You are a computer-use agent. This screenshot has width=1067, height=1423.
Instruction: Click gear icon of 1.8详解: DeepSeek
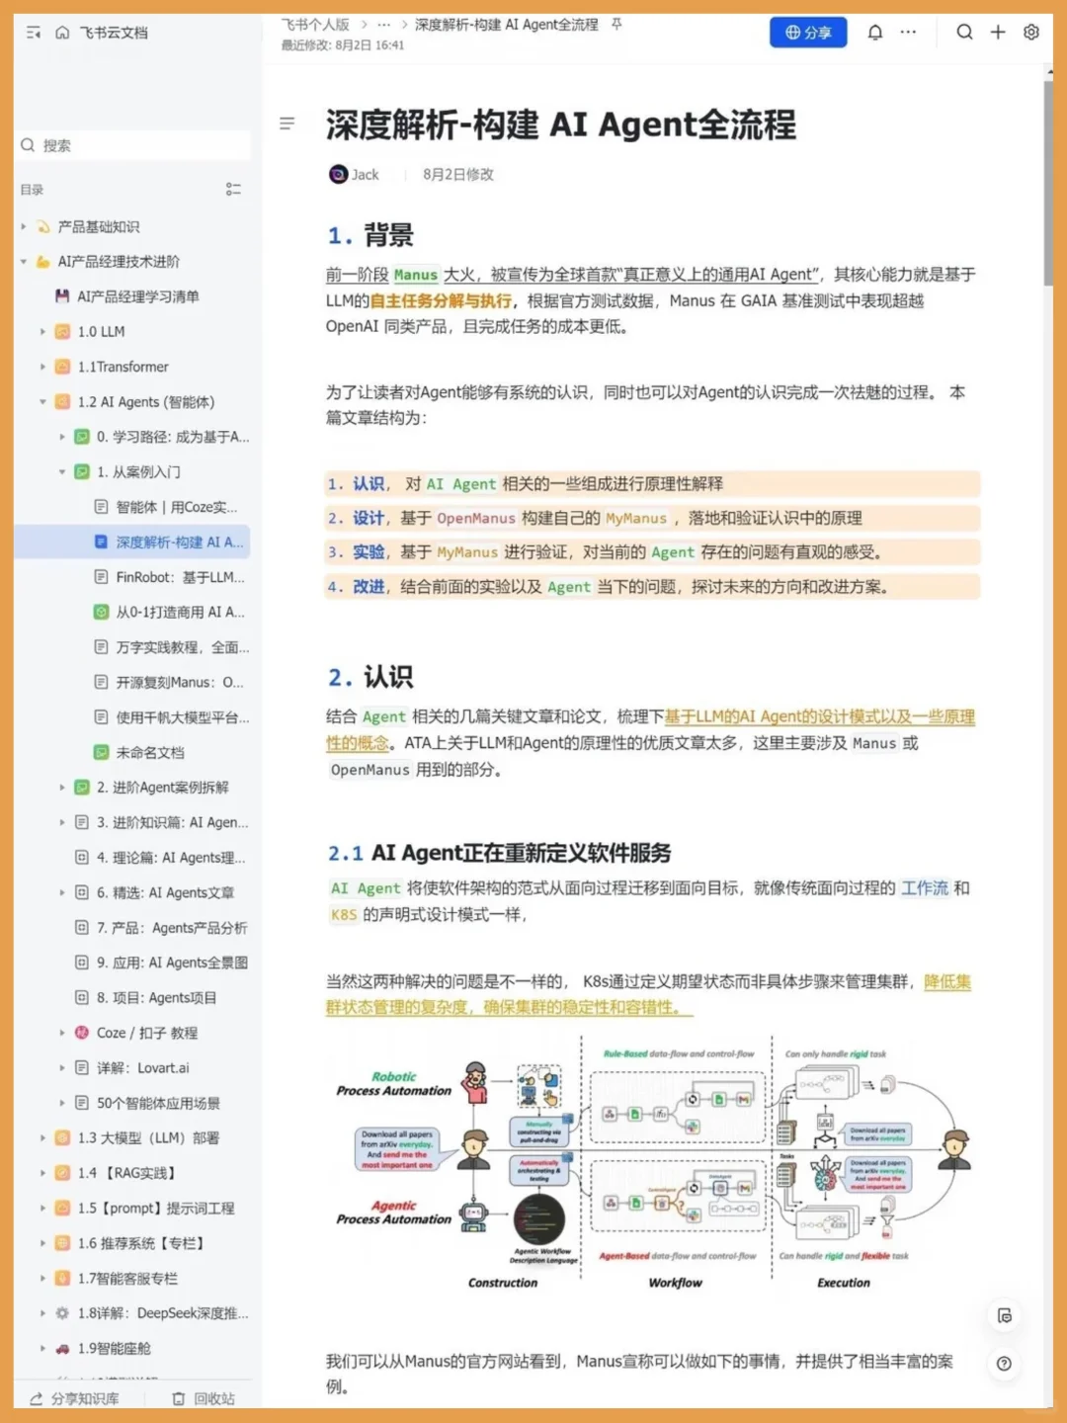[62, 1313]
